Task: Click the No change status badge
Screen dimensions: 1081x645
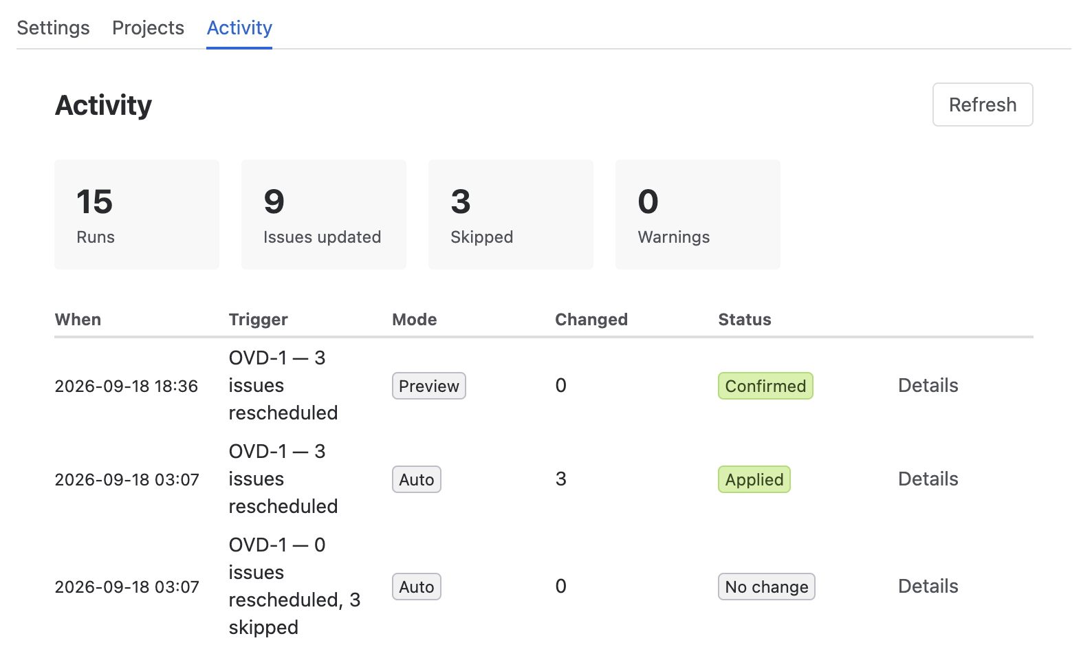Action: point(767,587)
